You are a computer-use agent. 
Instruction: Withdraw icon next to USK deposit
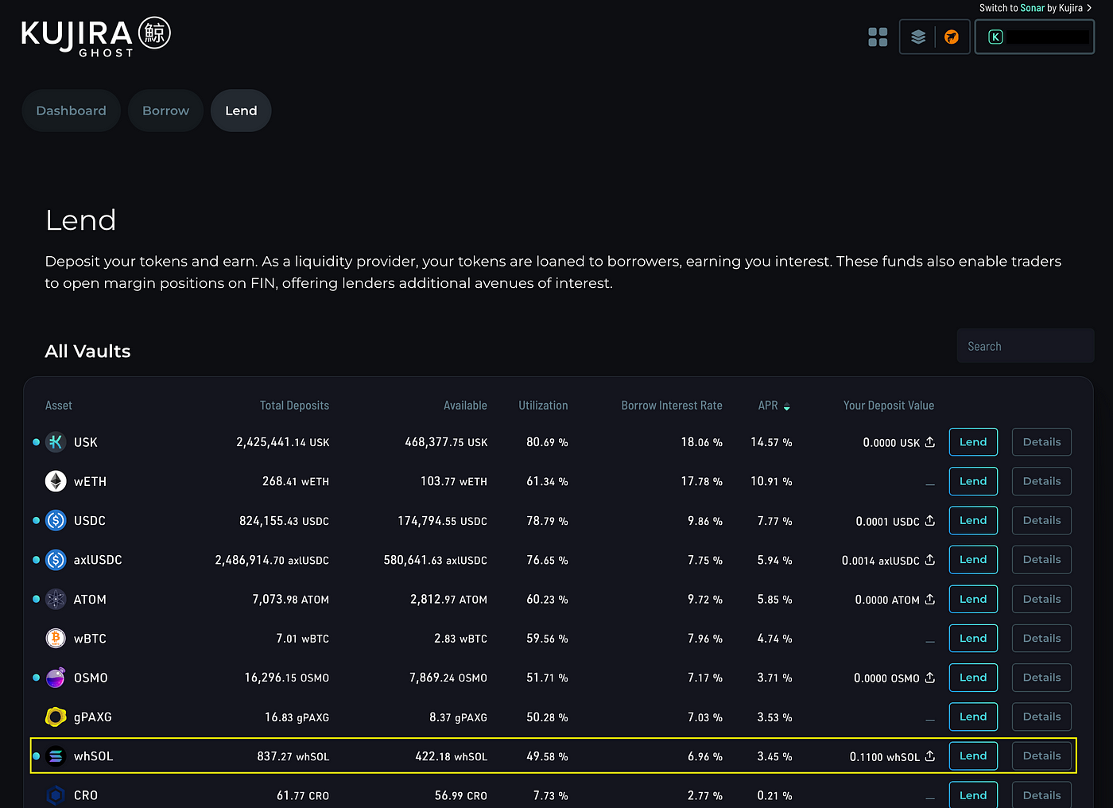(930, 441)
